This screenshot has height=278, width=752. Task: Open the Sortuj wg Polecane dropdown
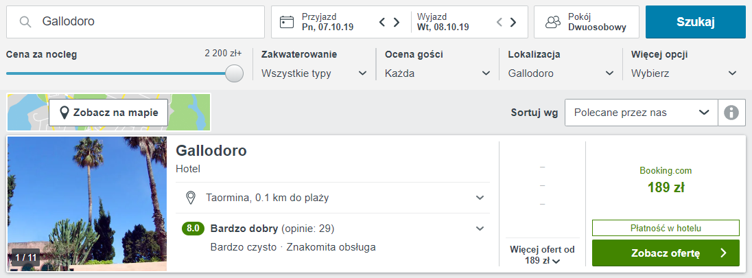(x=642, y=113)
